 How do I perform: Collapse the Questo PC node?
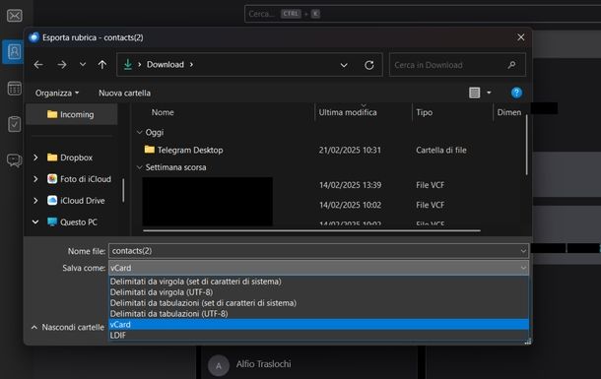pos(35,222)
